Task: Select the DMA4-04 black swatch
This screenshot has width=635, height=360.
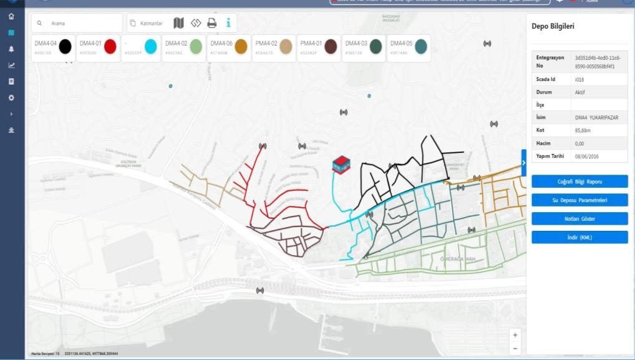Action: click(65, 47)
